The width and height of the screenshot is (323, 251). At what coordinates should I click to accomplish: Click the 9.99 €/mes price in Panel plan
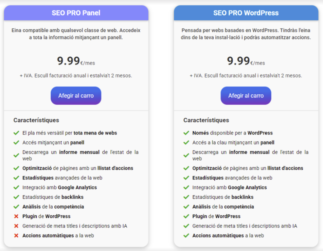point(76,61)
